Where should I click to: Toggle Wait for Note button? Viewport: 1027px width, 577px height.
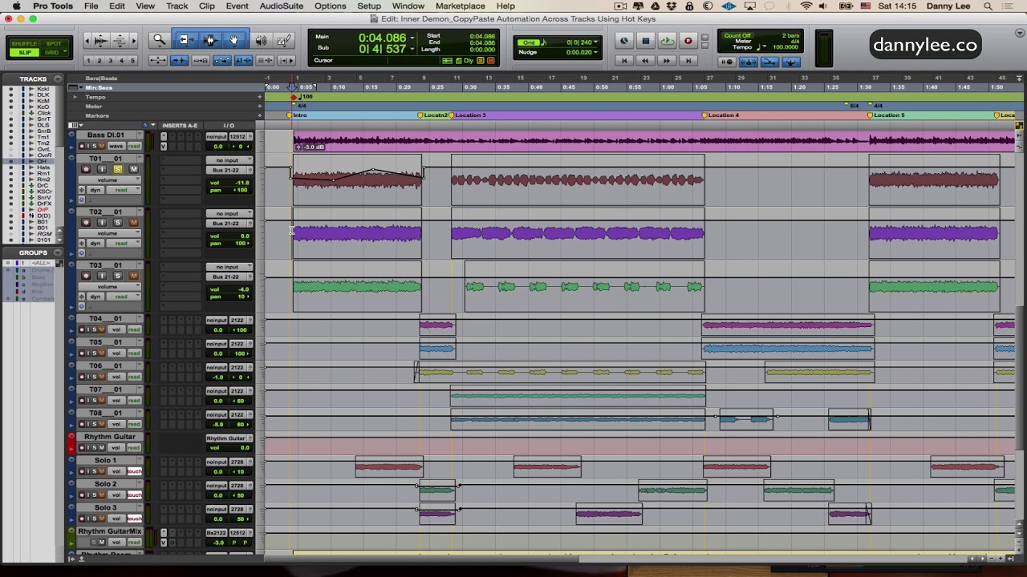[727, 62]
